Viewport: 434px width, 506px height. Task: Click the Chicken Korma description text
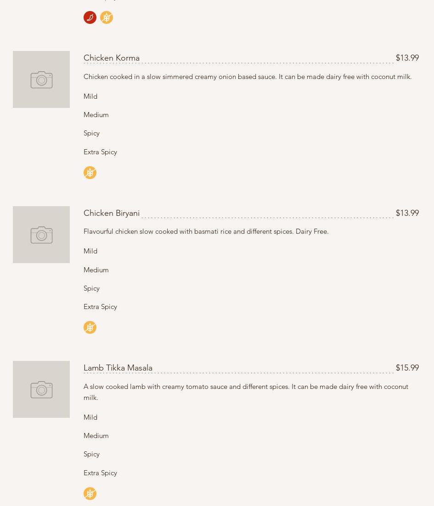click(248, 77)
